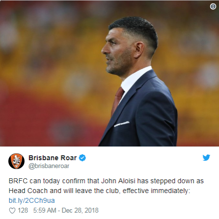
Task: Click the 'Dec 28, 2018' date
Action: [x=80, y=210]
